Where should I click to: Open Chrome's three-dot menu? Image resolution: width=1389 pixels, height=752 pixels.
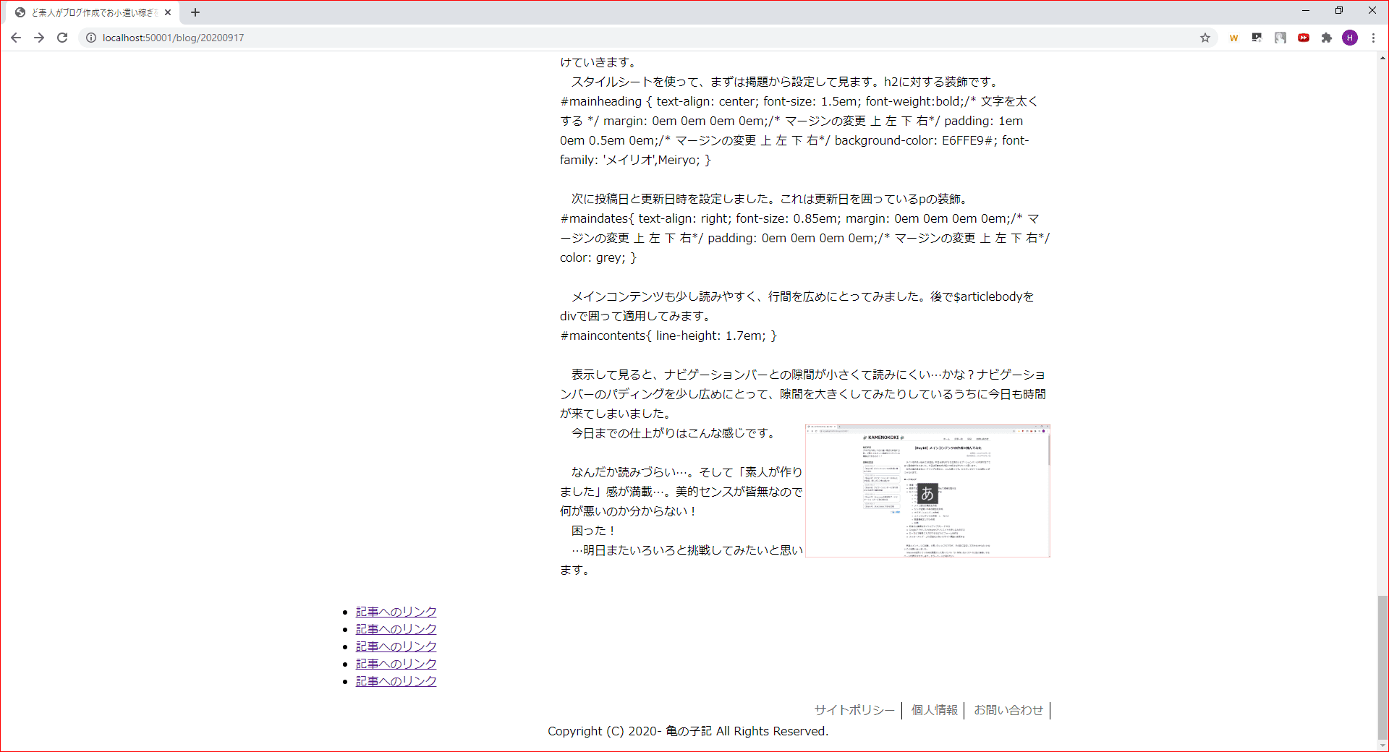point(1373,38)
